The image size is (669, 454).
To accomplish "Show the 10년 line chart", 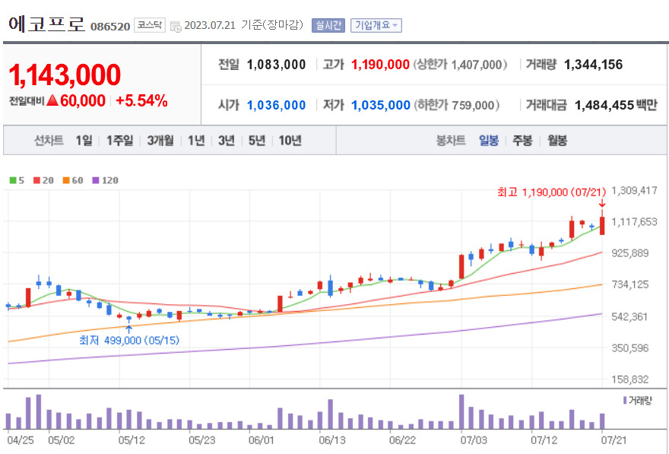I will click(290, 141).
